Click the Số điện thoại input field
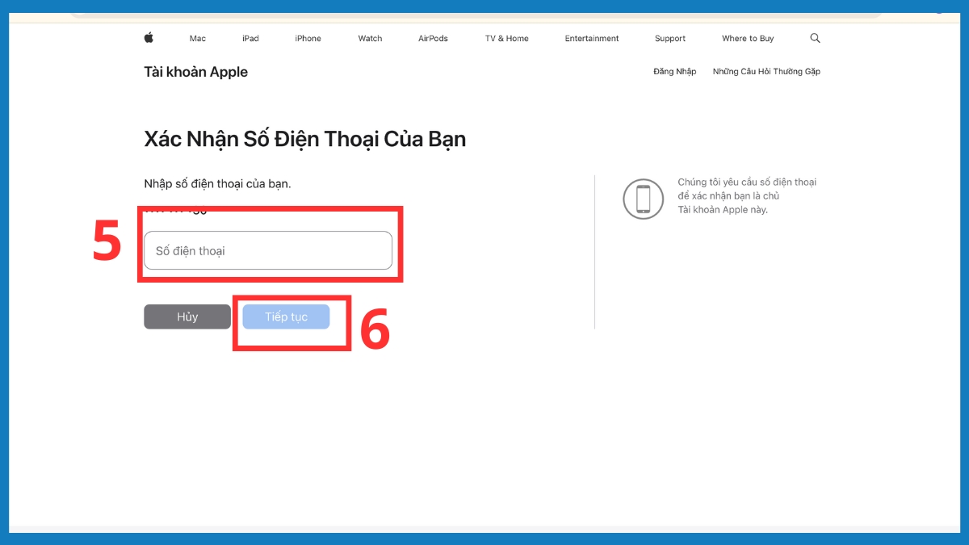The image size is (969, 545). click(268, 250)
